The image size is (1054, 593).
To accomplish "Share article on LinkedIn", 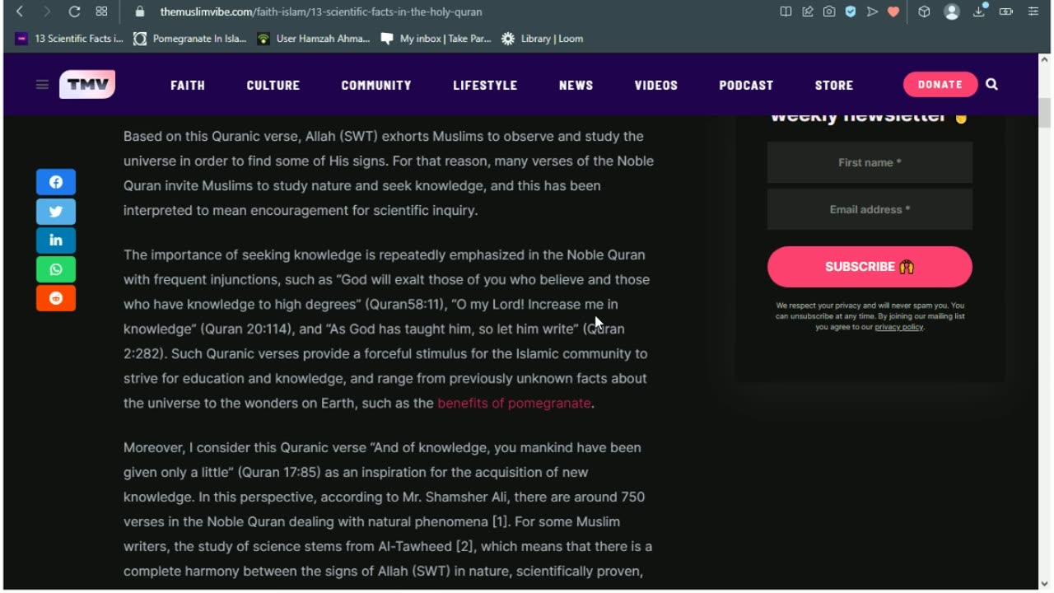I will click(x=56, y=240).
